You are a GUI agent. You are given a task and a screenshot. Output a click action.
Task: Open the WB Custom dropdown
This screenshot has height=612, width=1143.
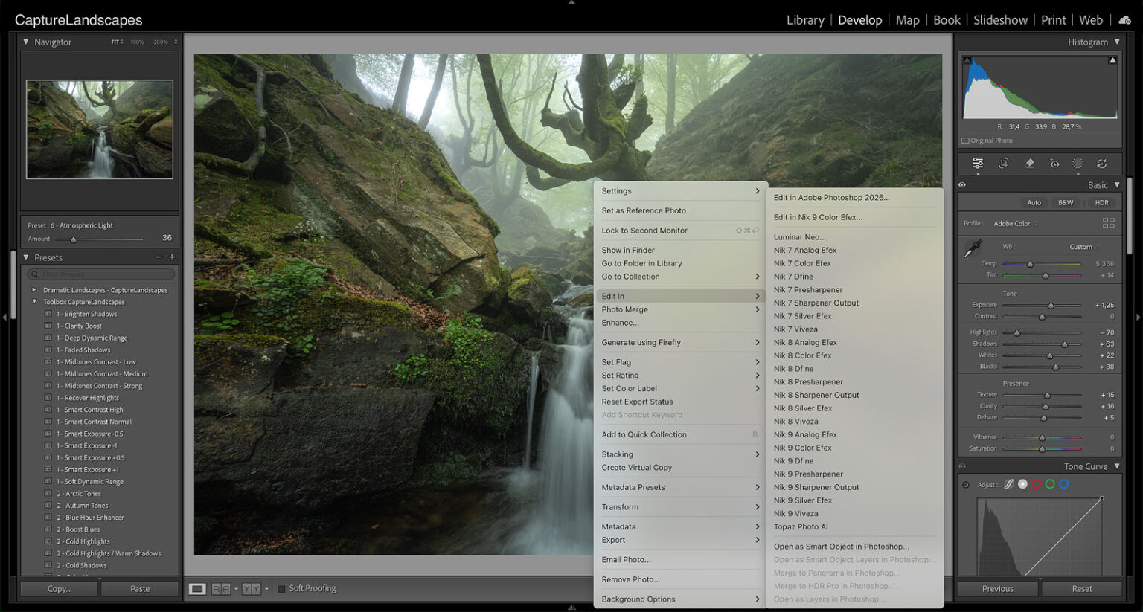point(1084,247)
